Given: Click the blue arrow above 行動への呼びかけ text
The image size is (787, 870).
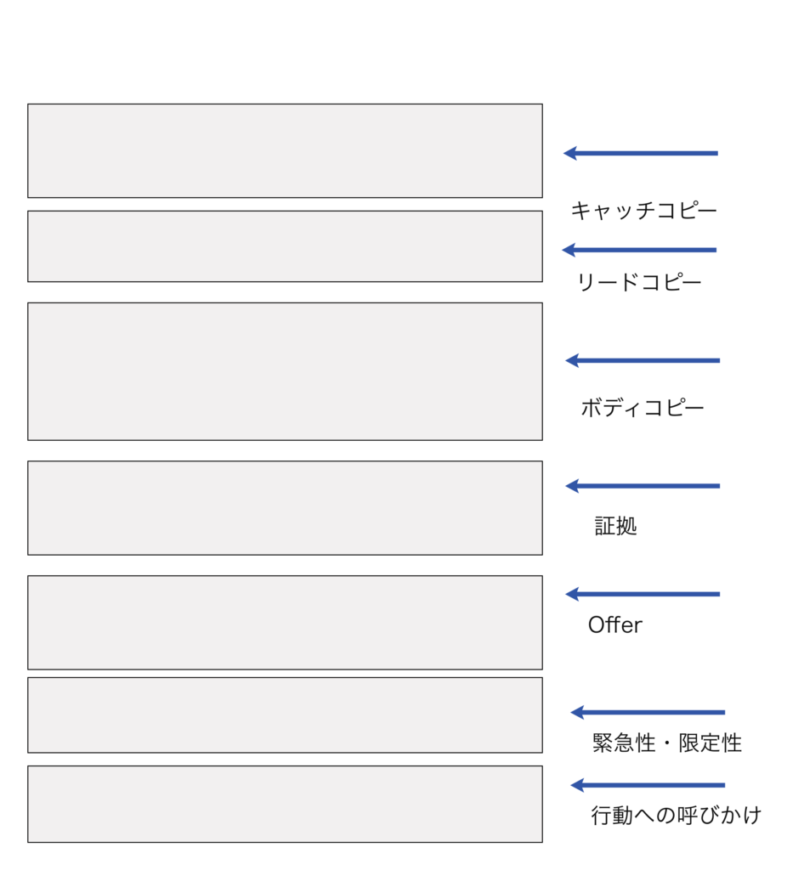Looking at the screenshot, I should [648, 785].
